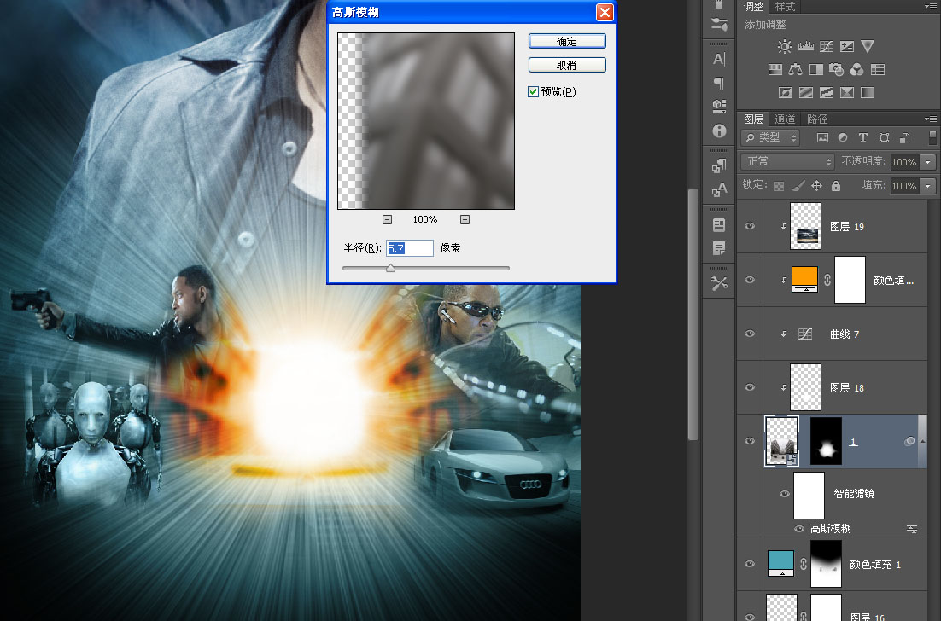
Task: Switch to the 通道 tab
Action: [785, 119]
